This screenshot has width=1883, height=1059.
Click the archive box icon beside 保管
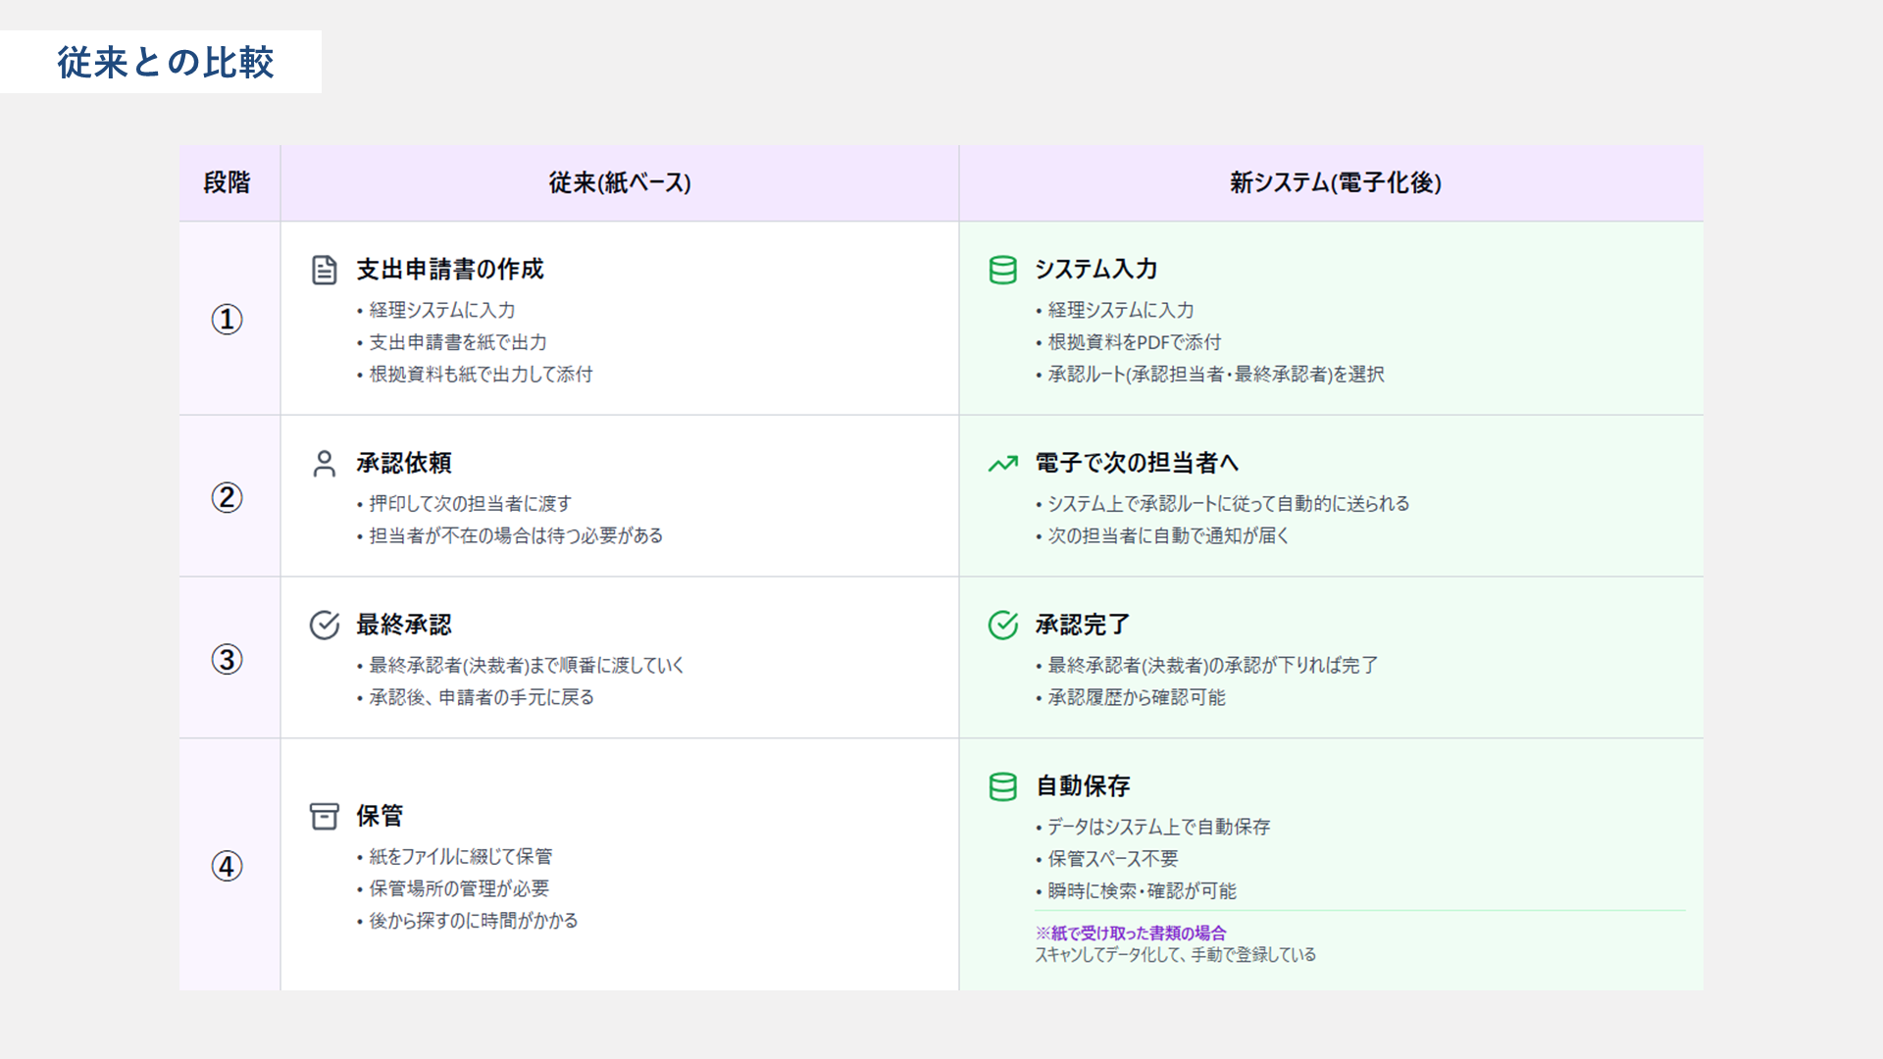(325, 816)
